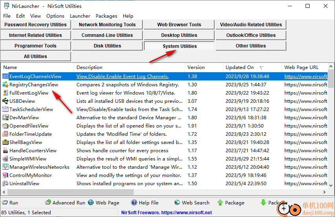Image resolution: width=335 pixels, height=217 pixels.
Task: Click the ControlMyMonitor row icon
Action: (x=5, y=175)
